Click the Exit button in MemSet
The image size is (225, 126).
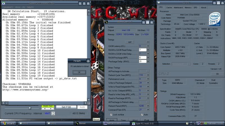click(147, 120)
